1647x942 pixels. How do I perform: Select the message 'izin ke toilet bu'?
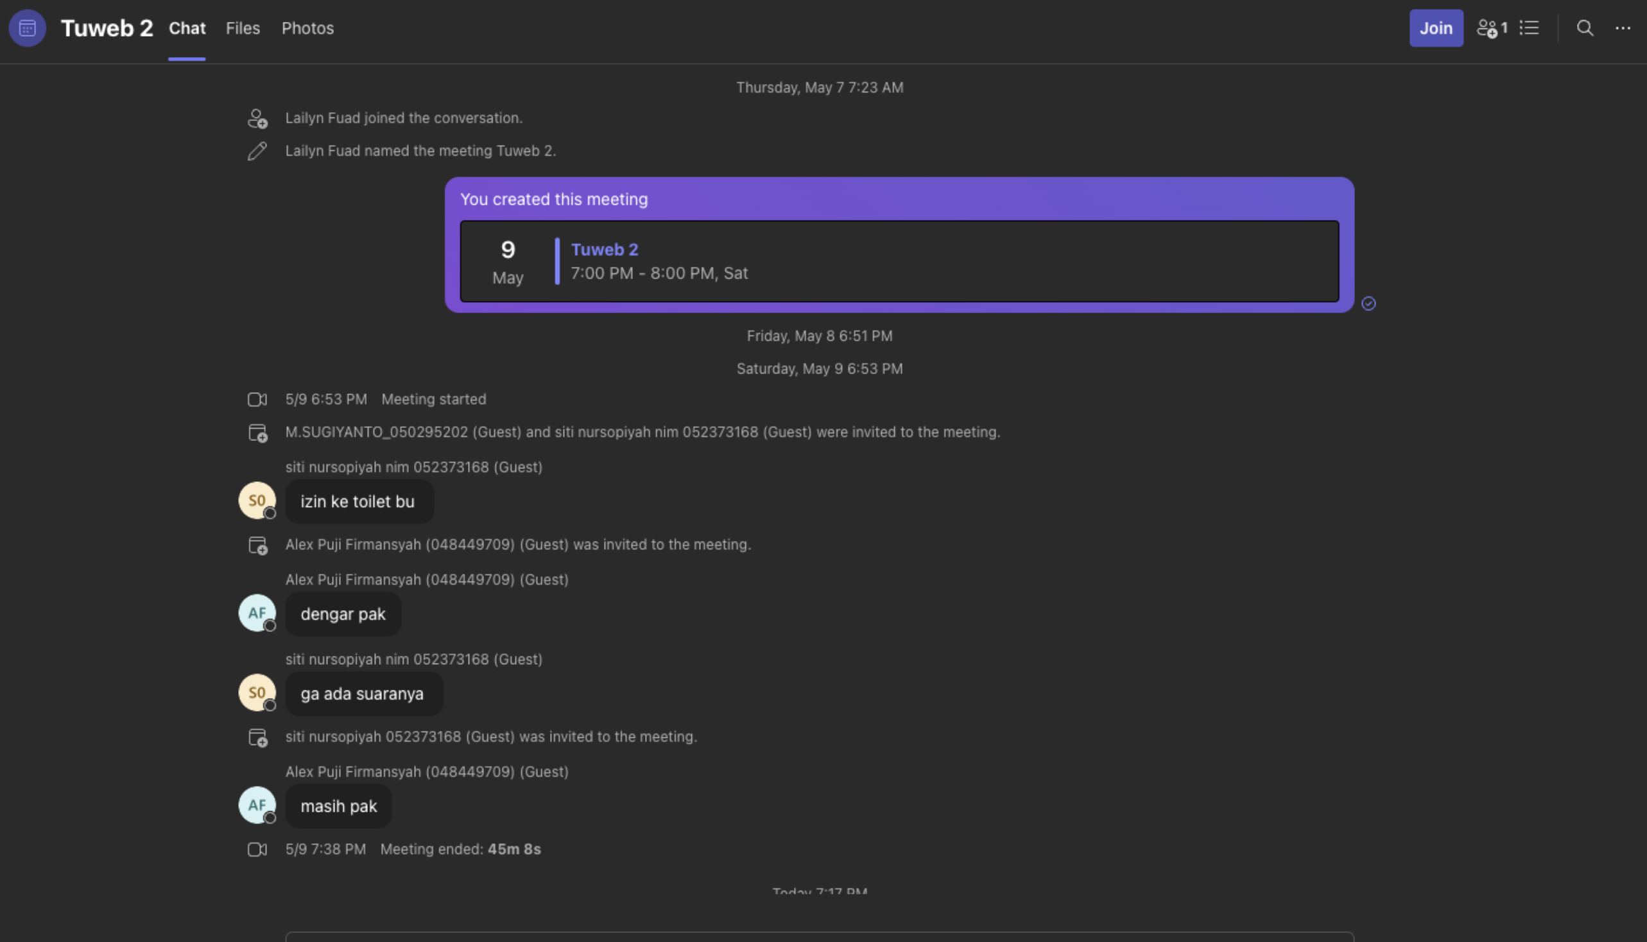[x=359, y=501]
